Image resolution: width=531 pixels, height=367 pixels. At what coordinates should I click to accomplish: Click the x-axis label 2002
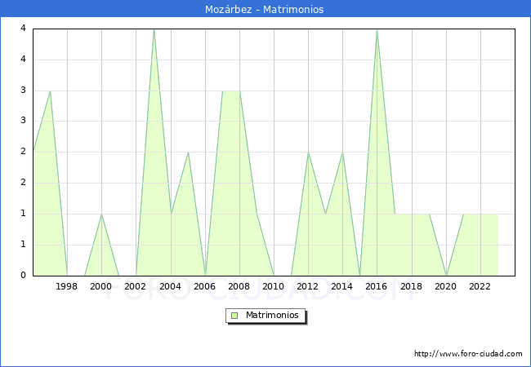[135, 286]
